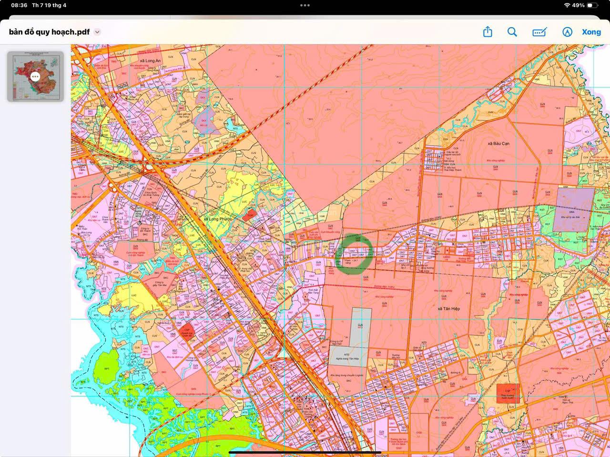Tap the red square training-ground plot

pos(508,393)
